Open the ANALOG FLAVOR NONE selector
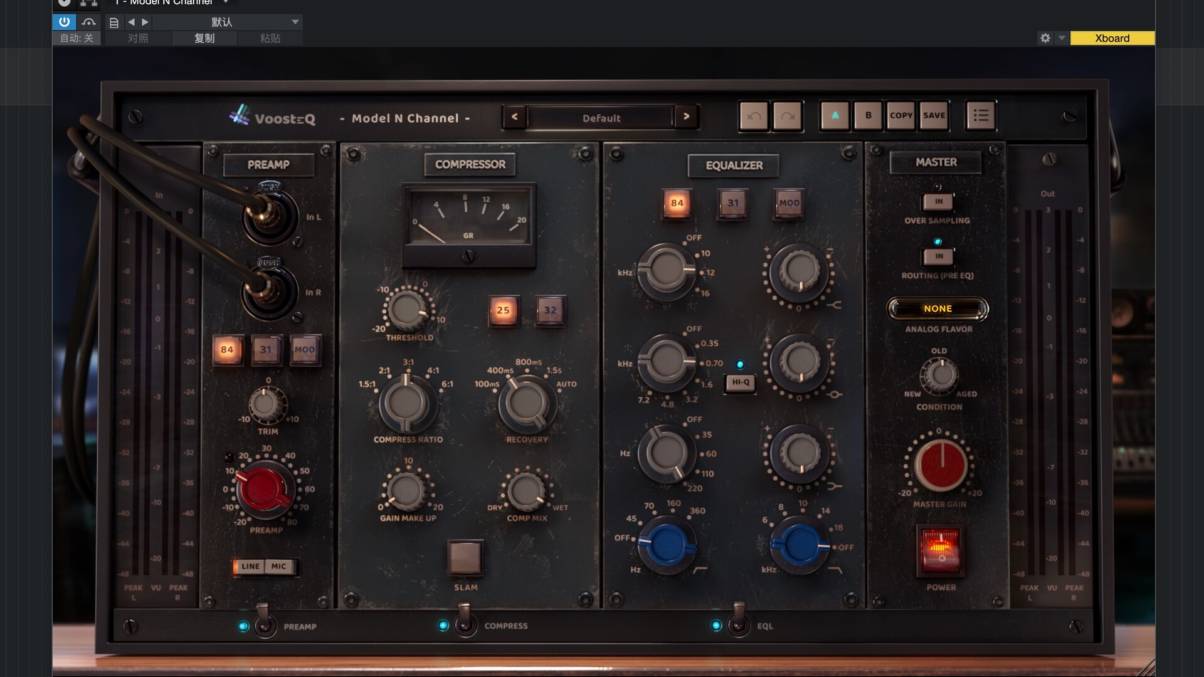The width and height of the screenshot is (1204, 677). point(937,308)
